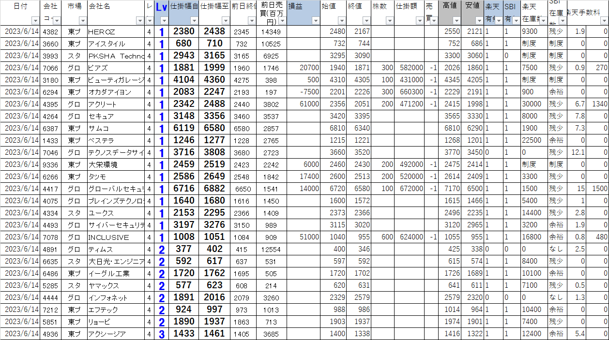The image size is (609, 340).
Task: Open the 会社名 column filter dropdown
Action: click(x=140, y=21)
